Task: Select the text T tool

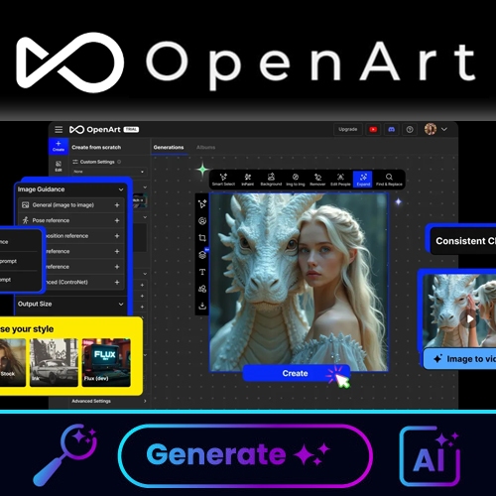Action: pos(202,272)
